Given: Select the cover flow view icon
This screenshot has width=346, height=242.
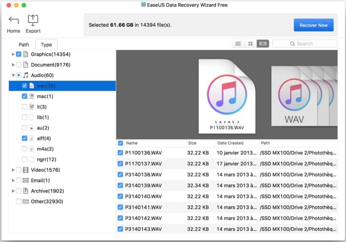Looking at the screenshot, I should 262,44.
